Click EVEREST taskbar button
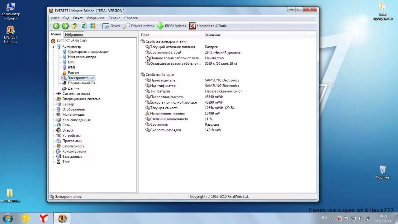This screenshot has width=398, height=224. (x=62, y=218)
